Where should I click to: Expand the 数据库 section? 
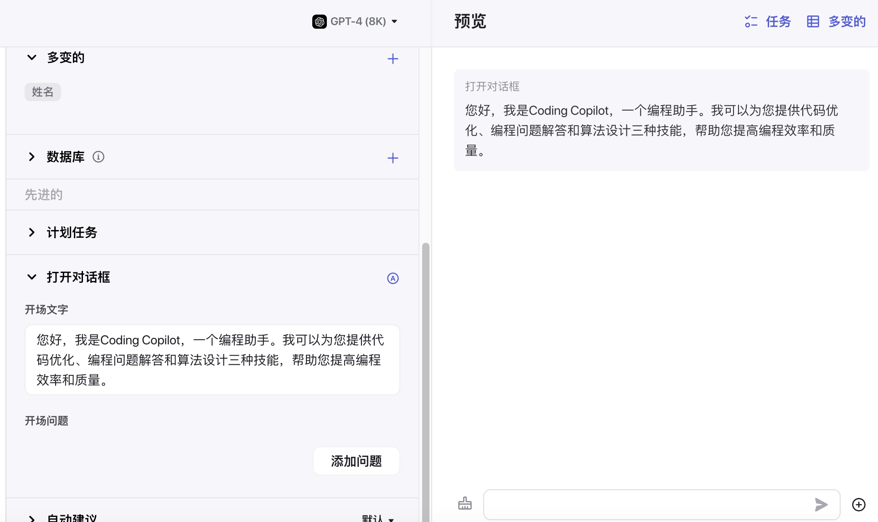pyautogui.click(x=32, y=157)
